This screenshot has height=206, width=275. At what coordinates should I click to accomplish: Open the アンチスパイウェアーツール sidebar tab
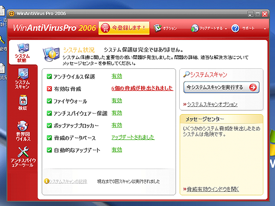(x=23, y=157)
